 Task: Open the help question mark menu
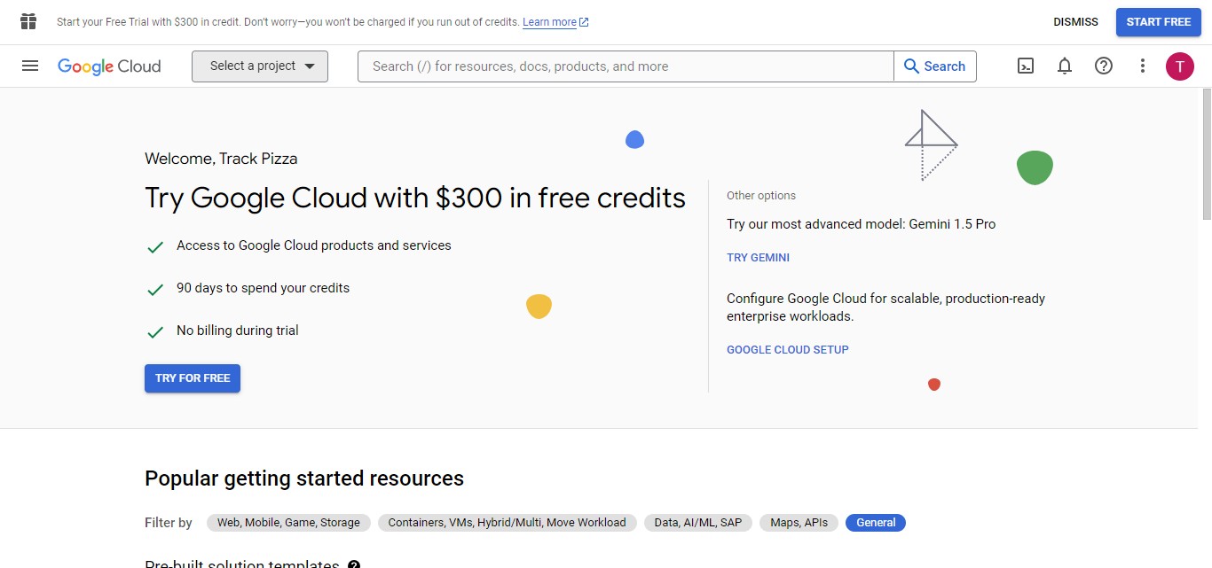coord(1103,66)
